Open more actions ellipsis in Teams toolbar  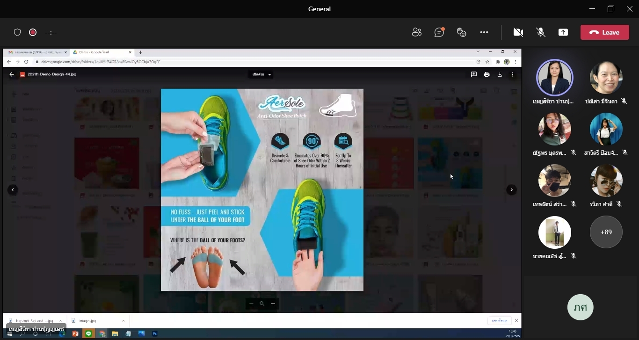tap(484, 32)
